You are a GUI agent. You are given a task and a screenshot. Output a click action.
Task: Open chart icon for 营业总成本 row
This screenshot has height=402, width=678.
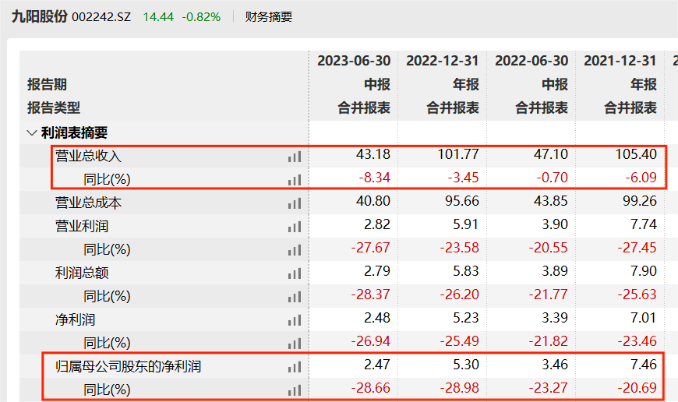pos(295,203)
